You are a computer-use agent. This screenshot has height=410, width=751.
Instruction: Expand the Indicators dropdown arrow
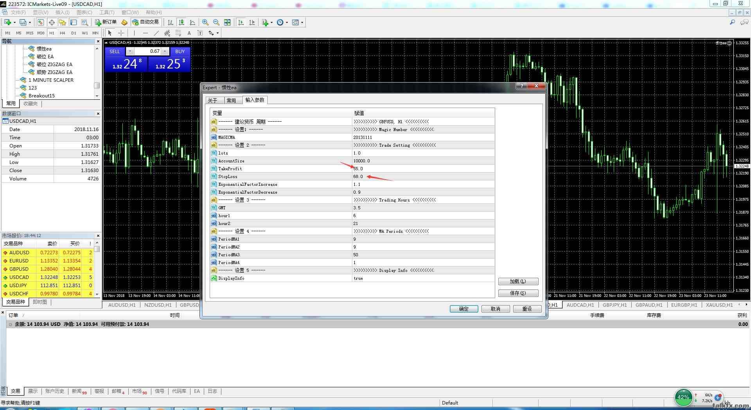pyautogui.click(x=271, y=22)
